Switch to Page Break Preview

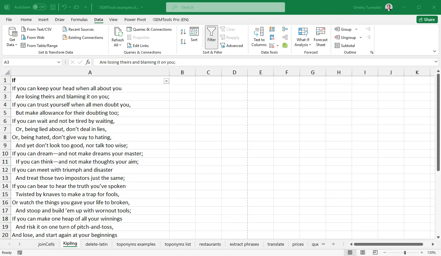point(375,253)
